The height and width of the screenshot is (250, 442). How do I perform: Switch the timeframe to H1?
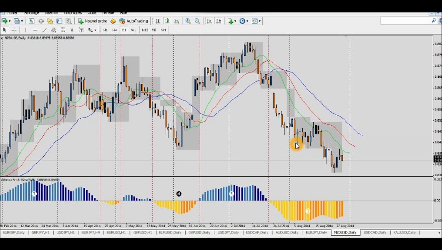click(105, 30)
